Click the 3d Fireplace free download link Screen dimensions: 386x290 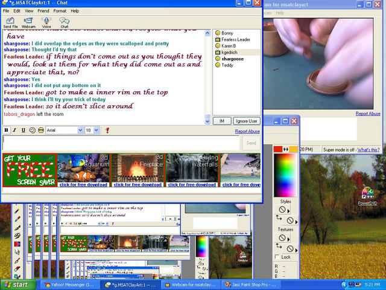click(x=138, y=185)
